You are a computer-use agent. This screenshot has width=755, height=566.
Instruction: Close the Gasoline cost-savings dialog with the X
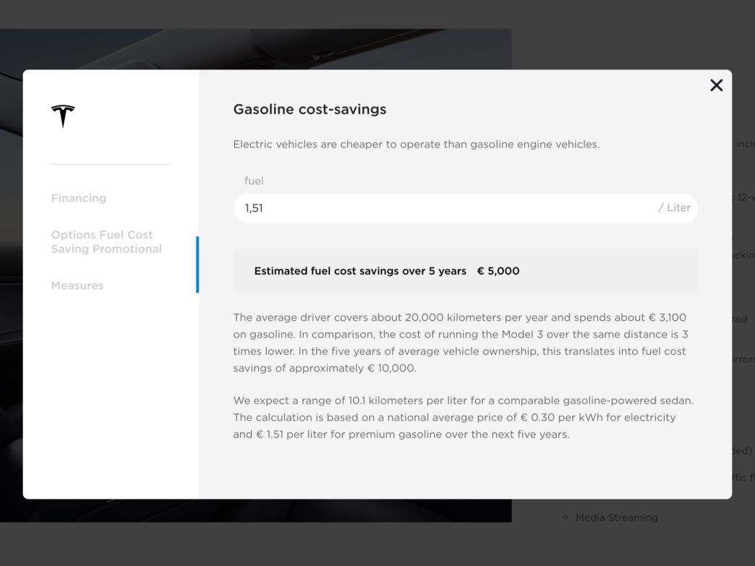tap(717, 85)
